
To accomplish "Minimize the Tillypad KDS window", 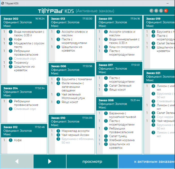I will (x=167, y=3).
